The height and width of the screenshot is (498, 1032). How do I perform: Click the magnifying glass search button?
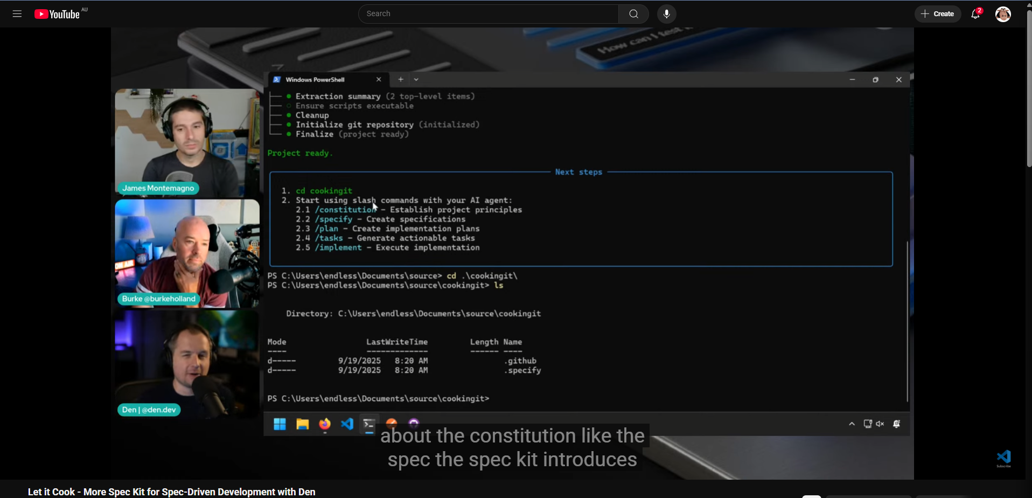[x=633, y=14]
